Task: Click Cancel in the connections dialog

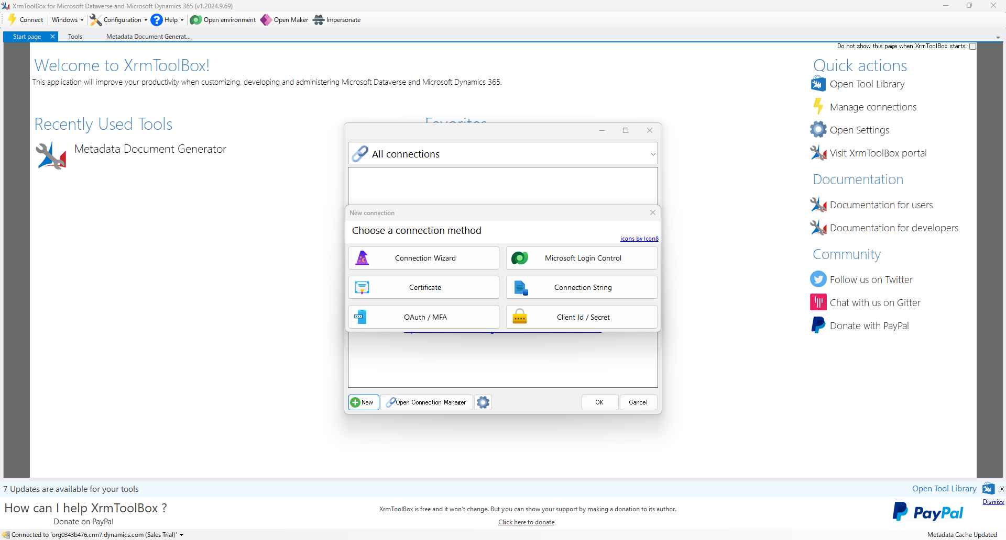Action: (x=638, y=402)
